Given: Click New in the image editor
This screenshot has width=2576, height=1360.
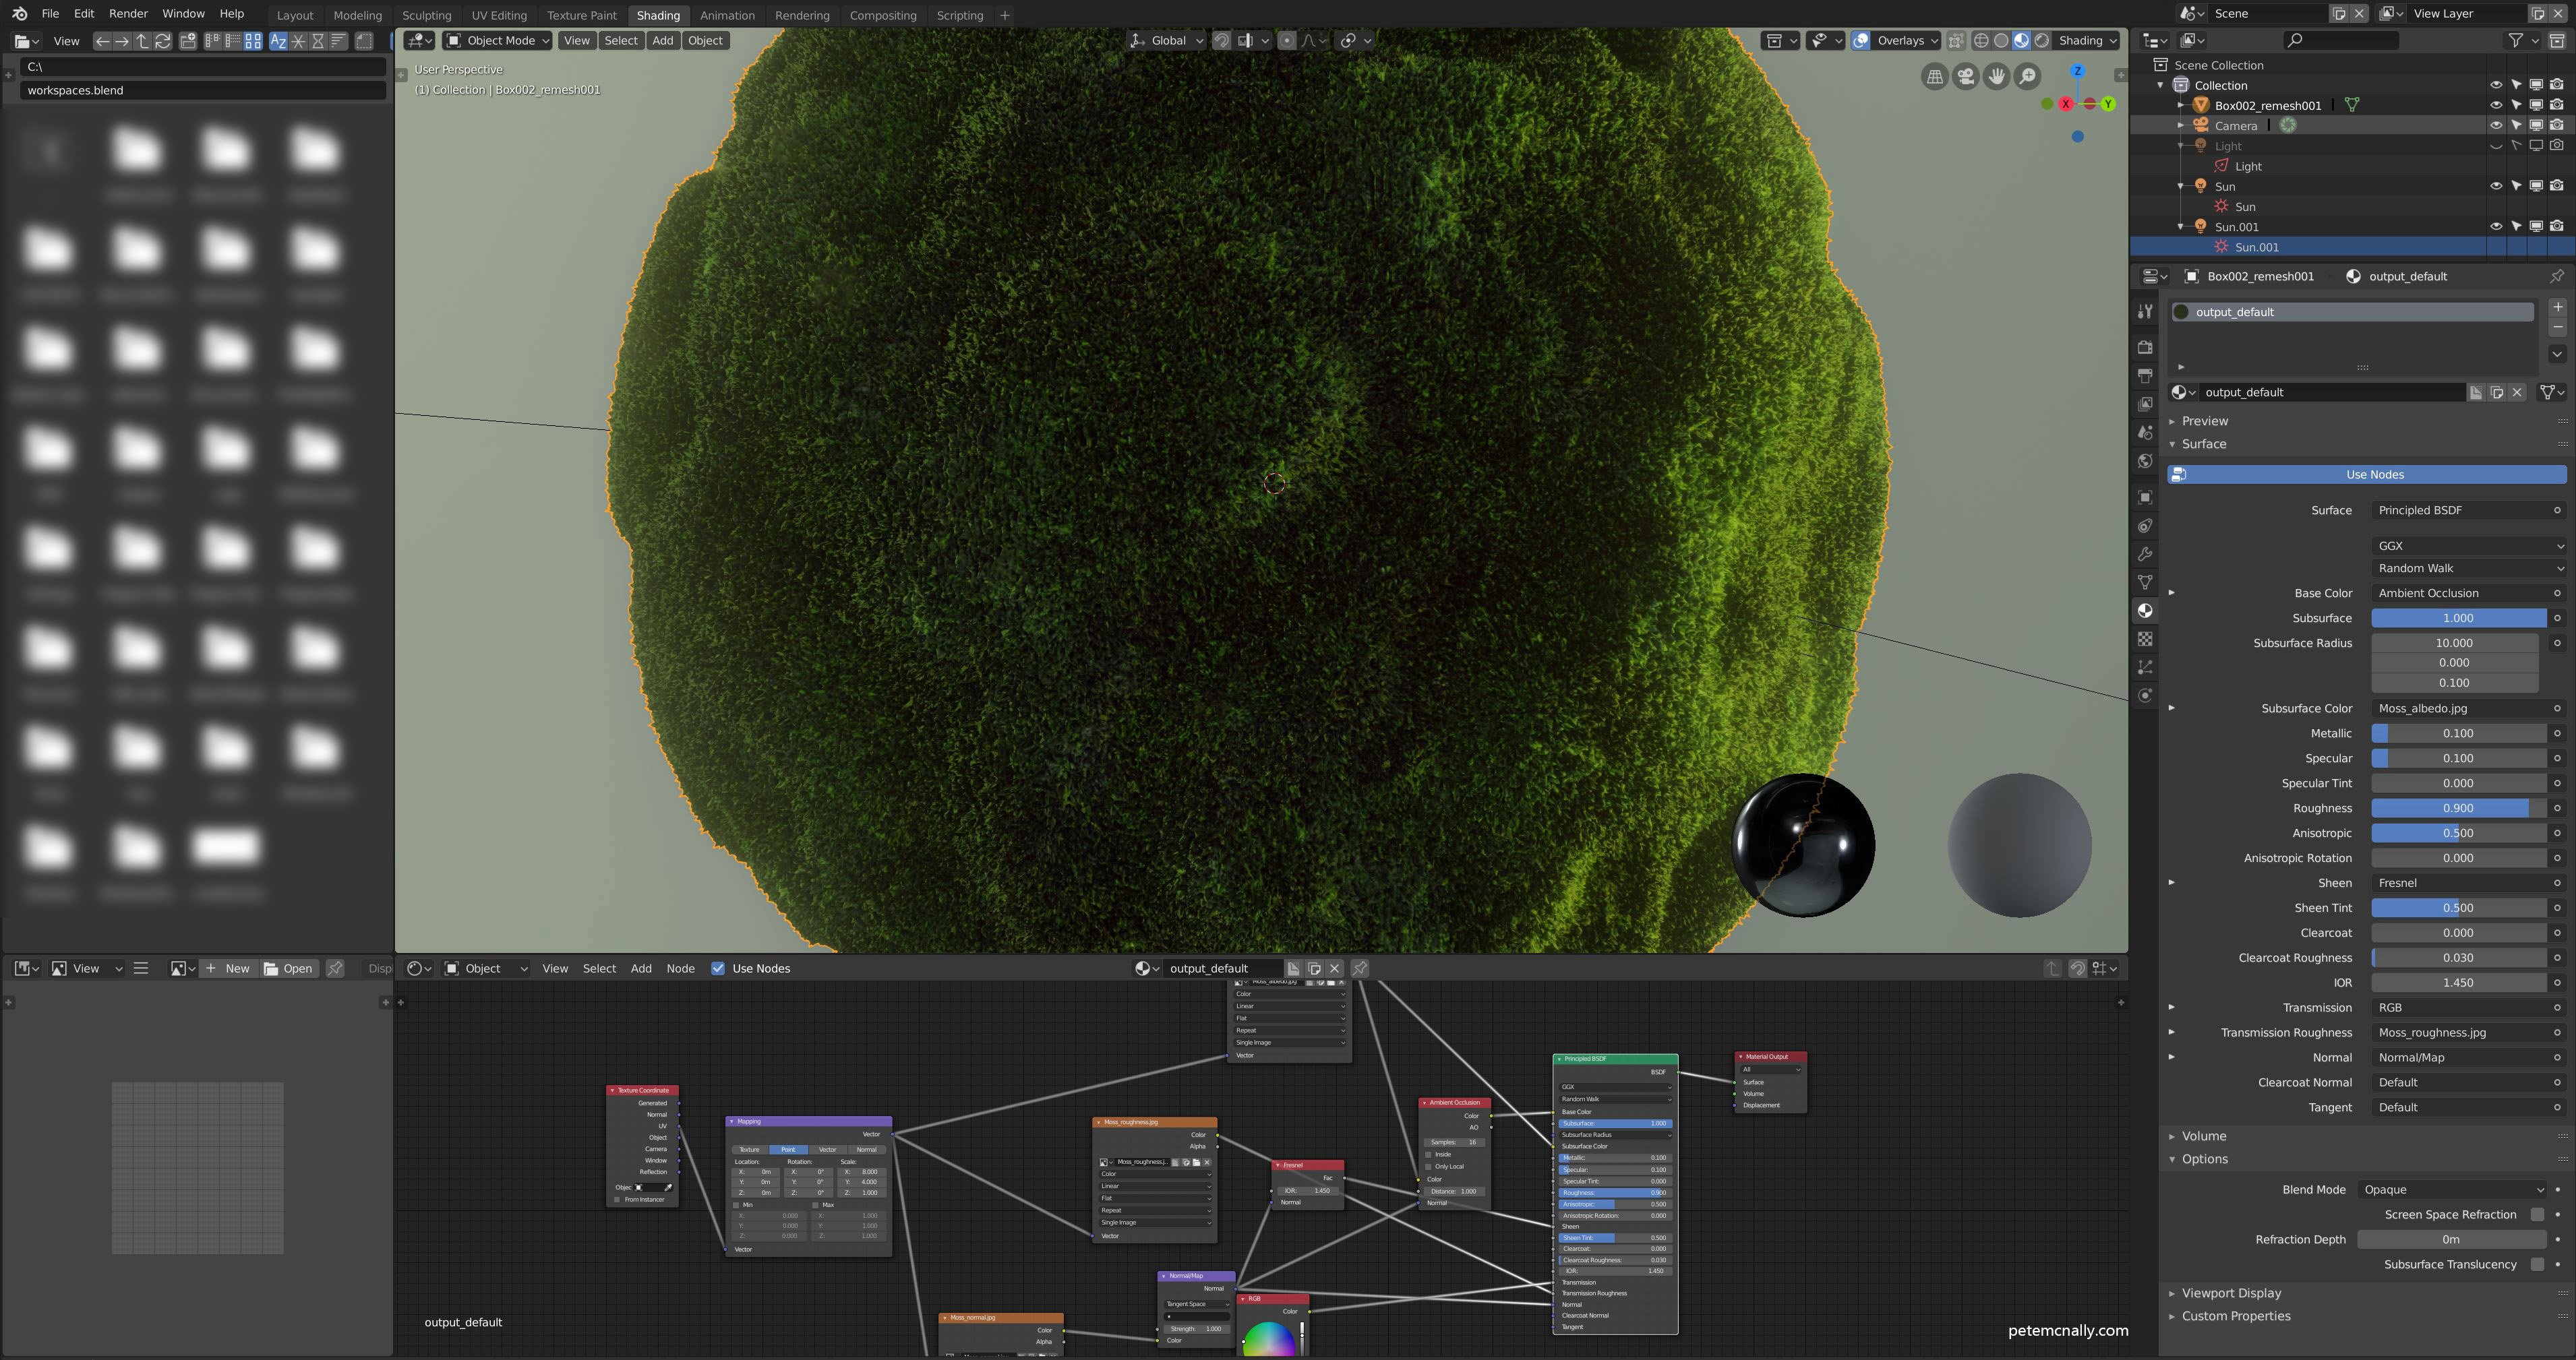Looking at the screenshot, I should (227, 969).
